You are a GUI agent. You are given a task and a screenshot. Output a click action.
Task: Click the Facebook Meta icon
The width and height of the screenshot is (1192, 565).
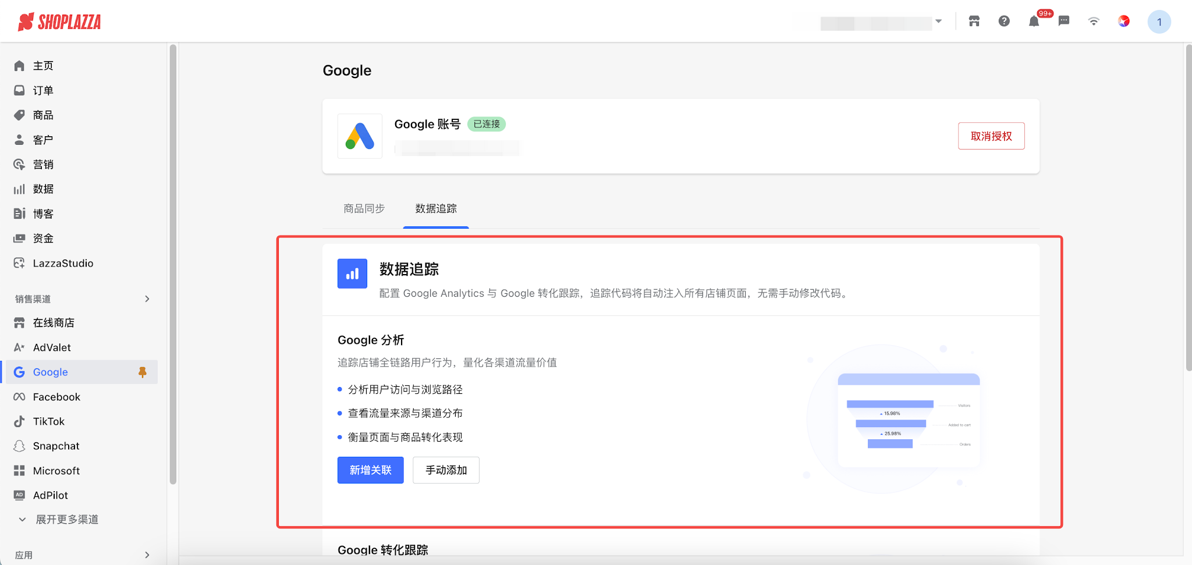19,397
